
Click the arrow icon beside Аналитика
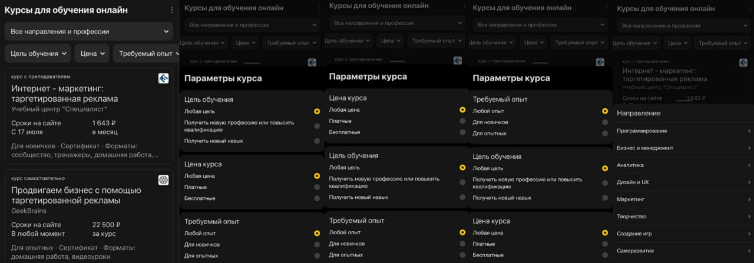coord(749,165)
